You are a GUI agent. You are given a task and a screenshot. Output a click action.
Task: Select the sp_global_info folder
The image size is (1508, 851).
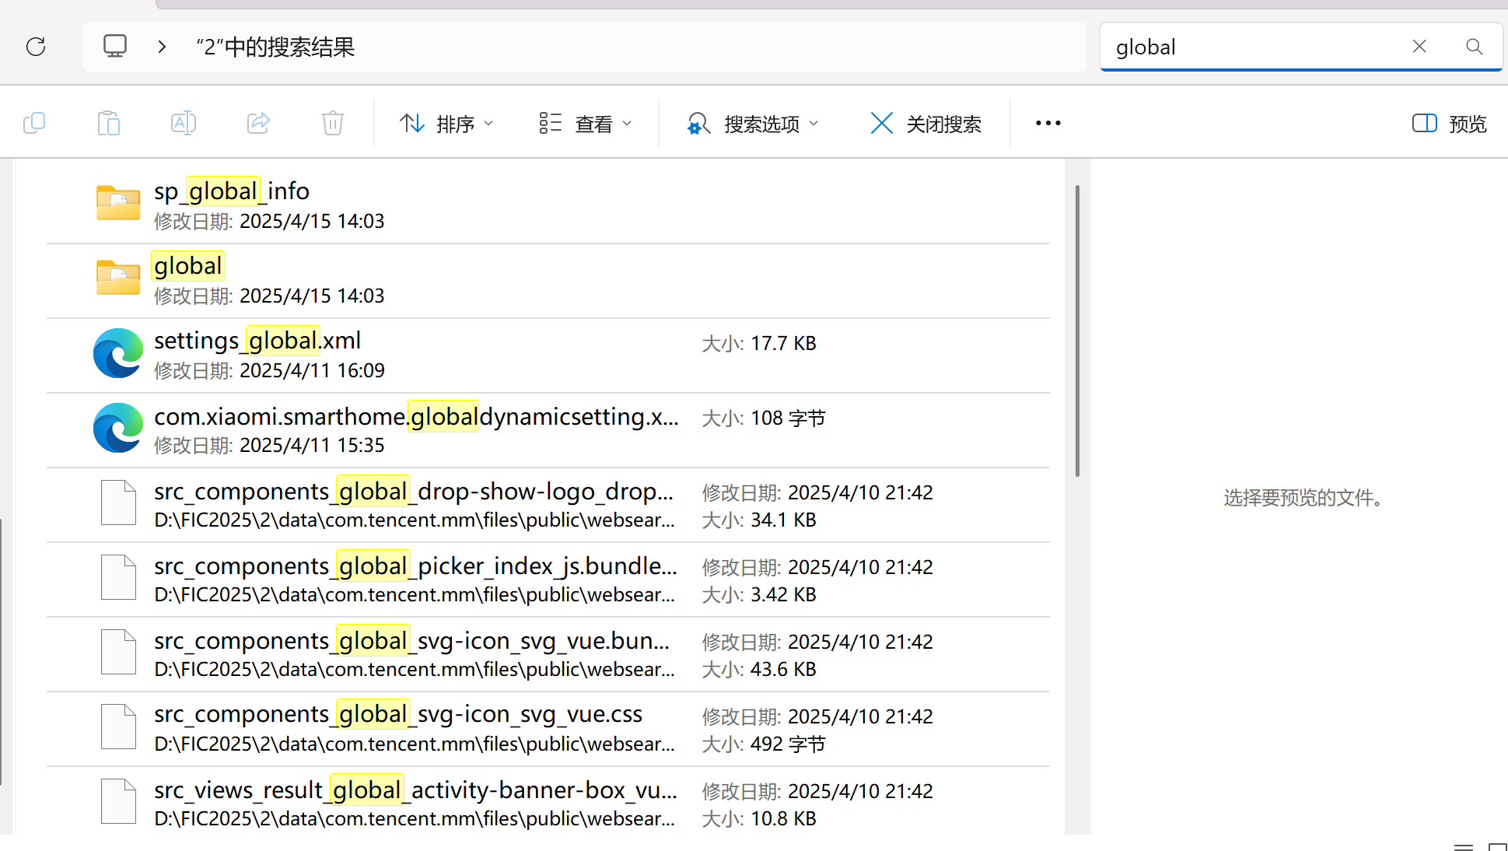[548, 205]
